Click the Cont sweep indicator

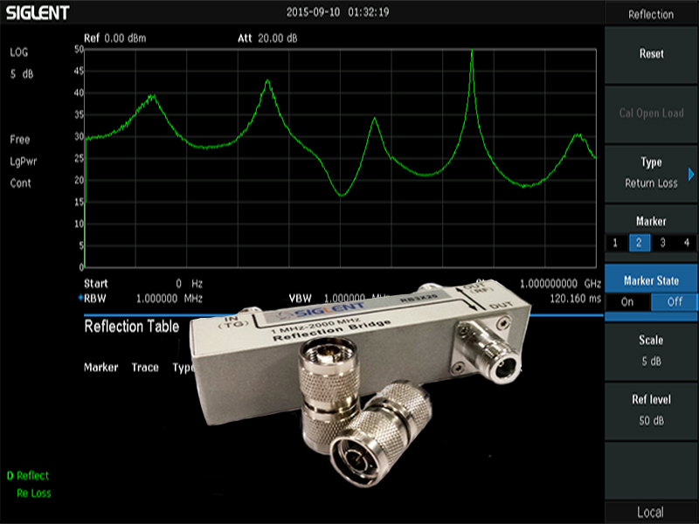click(20, 183)
